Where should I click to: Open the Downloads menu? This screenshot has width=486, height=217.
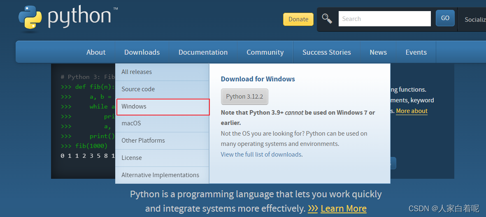coord(142,52)
